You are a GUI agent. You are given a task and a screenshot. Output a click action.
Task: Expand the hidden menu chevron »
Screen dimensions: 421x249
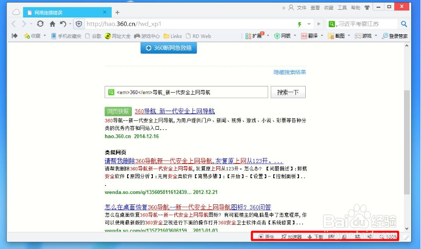point(284,8)
